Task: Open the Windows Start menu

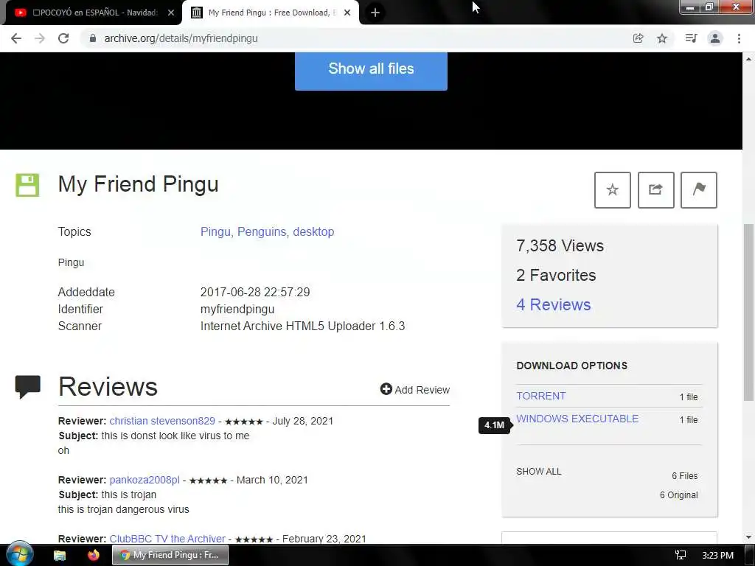Action: pos(19,554)
